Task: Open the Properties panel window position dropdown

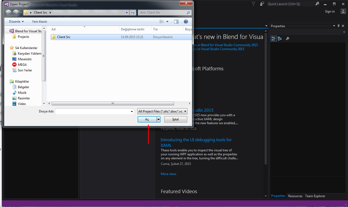Action: tap(334, 26)
